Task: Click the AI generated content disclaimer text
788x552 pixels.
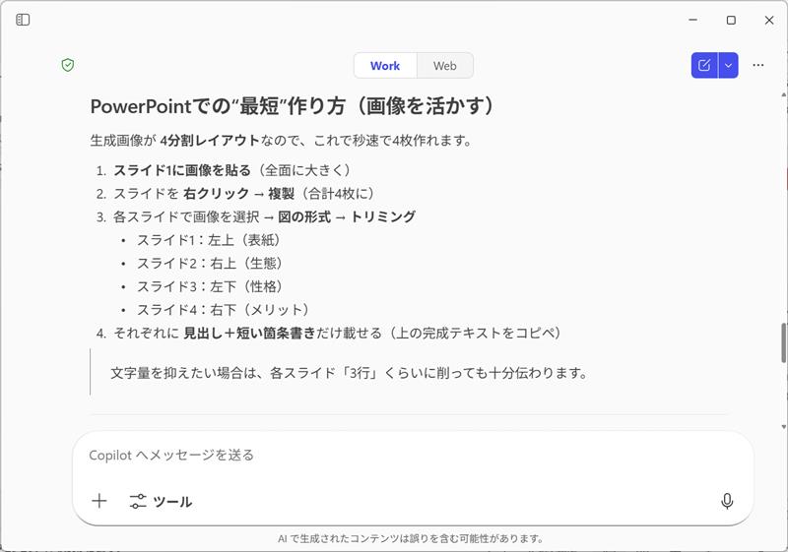Action: (x=411, y=539)
